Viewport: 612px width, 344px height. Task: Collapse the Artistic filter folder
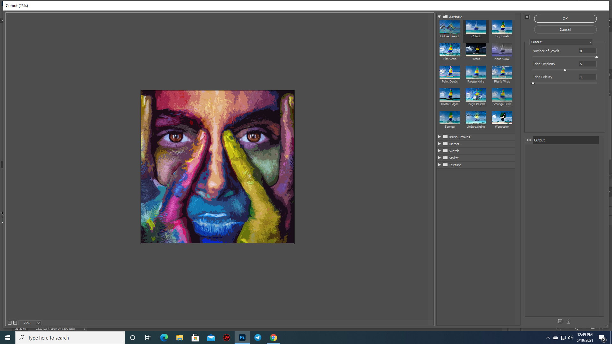pos(439,17)
